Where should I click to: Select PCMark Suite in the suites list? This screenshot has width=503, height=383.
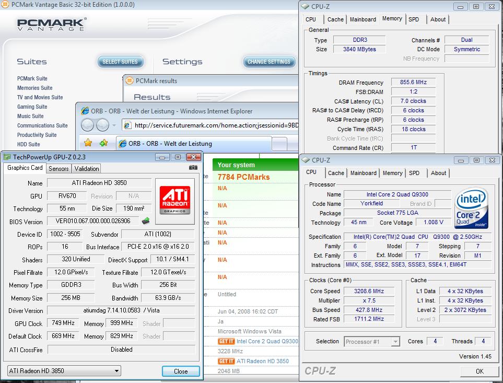tap(32, 78)
